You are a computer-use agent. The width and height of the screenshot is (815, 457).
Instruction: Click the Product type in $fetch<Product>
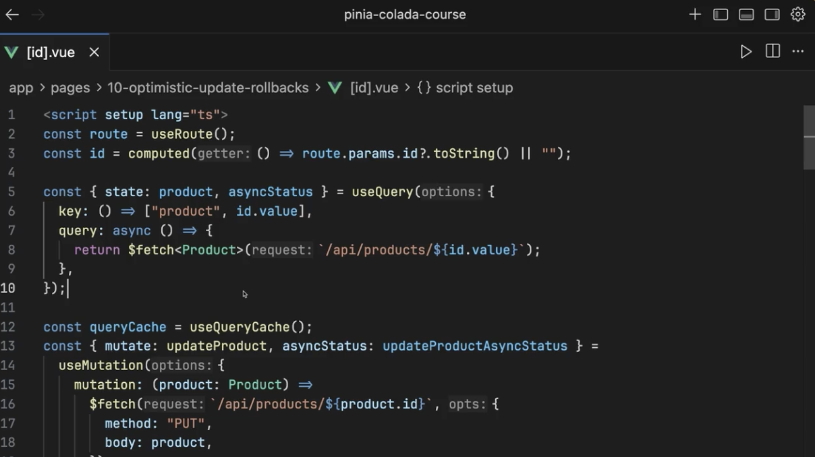pos(208,250)
